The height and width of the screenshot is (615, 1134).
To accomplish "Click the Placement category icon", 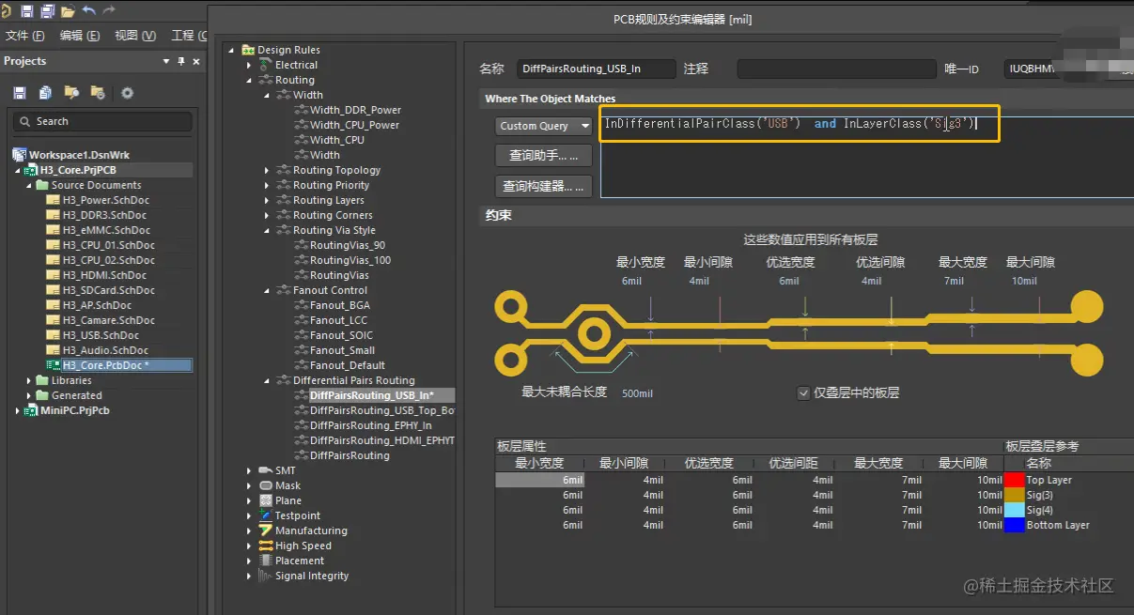I will click(x=265, y=561).
